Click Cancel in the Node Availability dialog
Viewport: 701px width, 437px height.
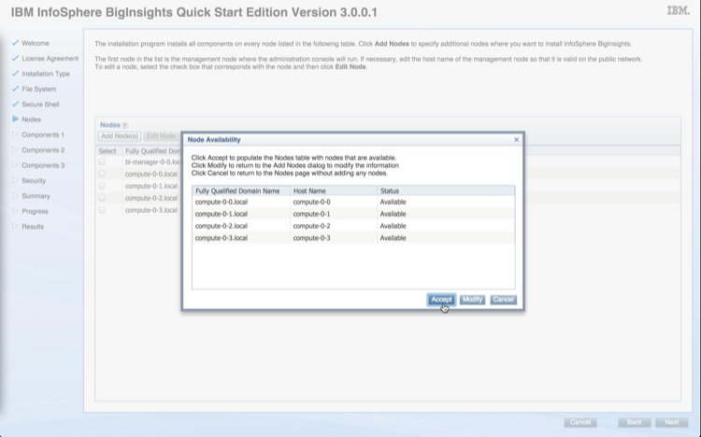pos(504,300)
